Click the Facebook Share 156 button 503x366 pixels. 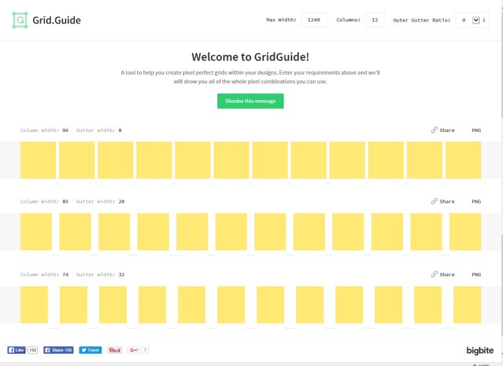(x=59, y=350)
